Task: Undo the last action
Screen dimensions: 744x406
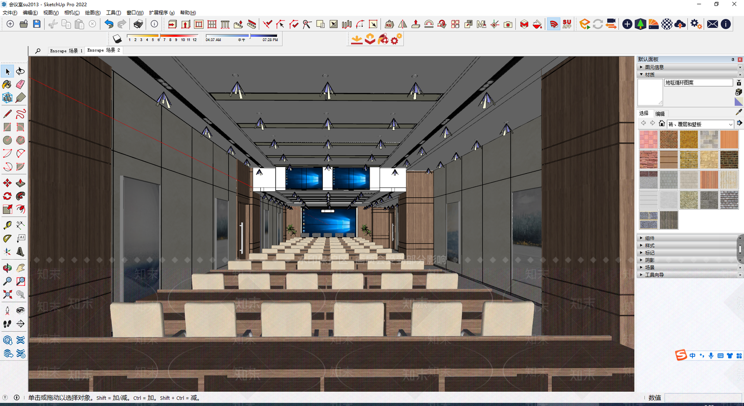Action: [109, 24]
